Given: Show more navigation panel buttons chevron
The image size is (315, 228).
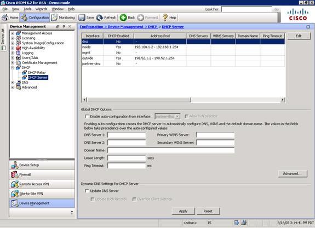Looking at the screenshot, I should point(72,212).
